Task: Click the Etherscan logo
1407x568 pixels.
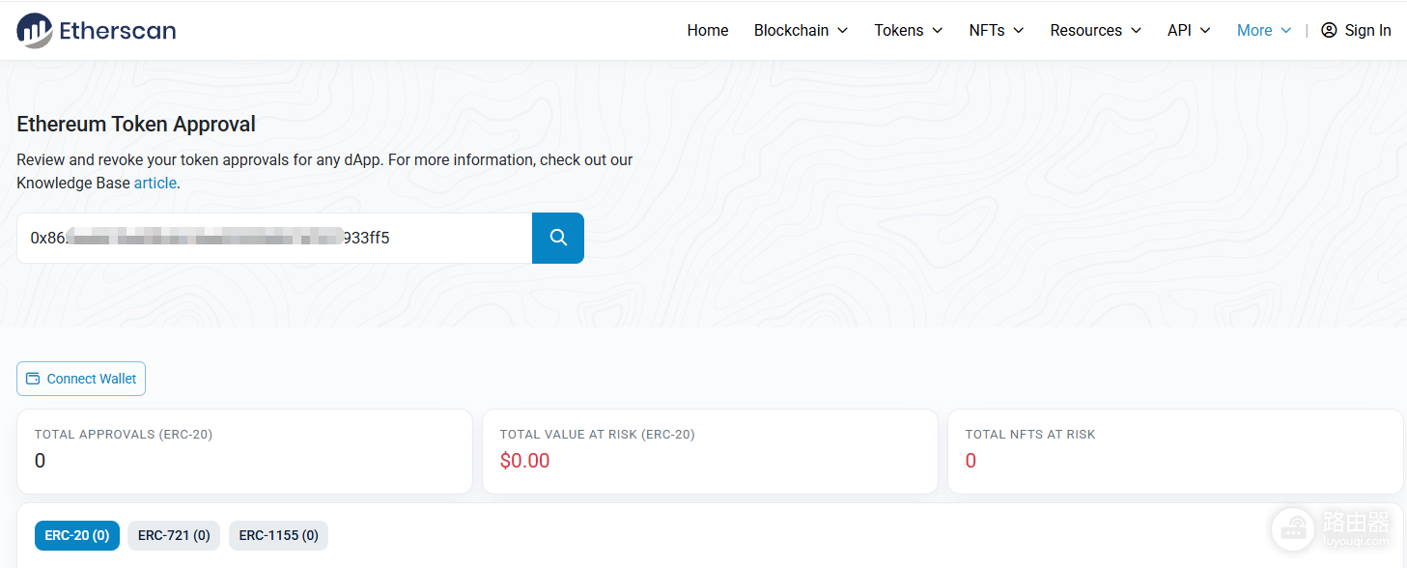Action: (96, 31)
